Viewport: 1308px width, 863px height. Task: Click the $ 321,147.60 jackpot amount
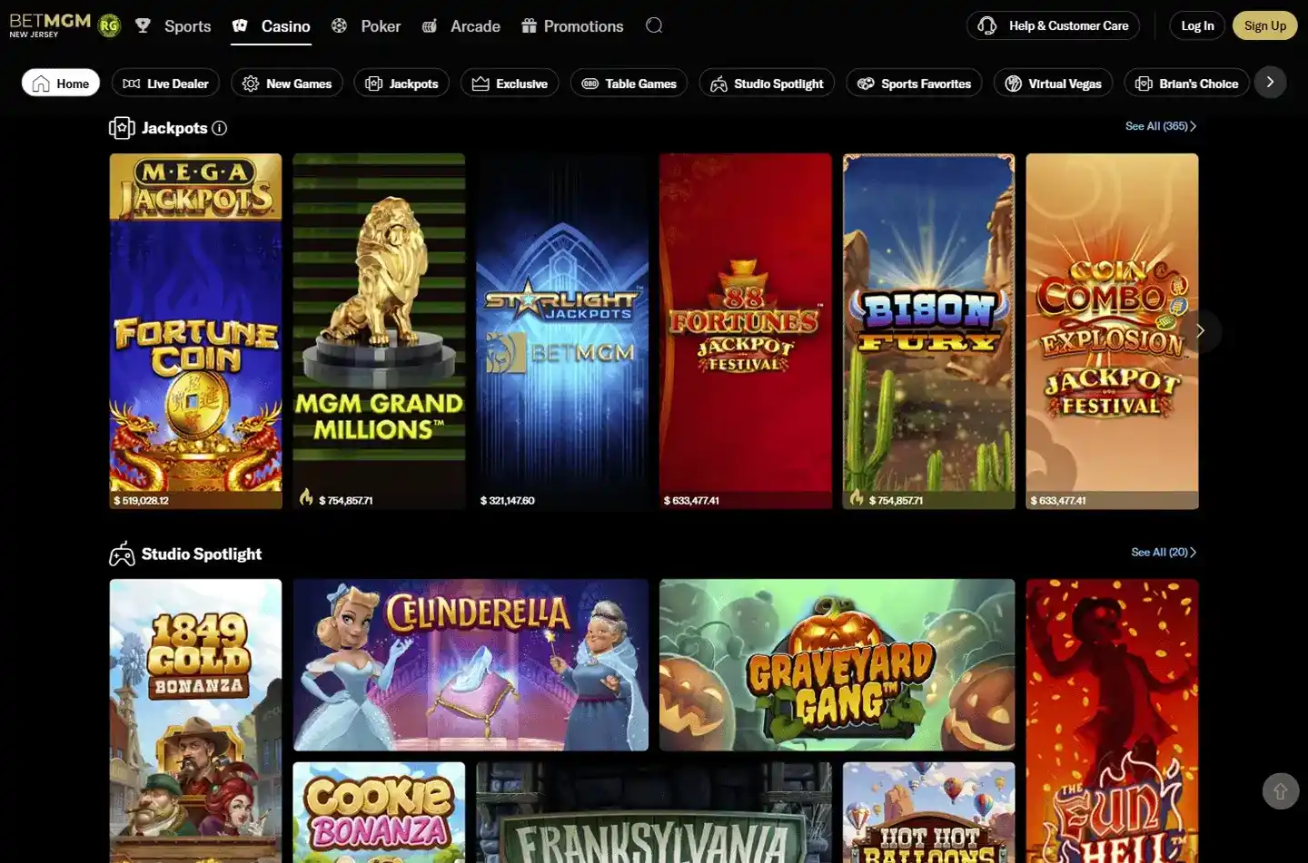point(507,500)
